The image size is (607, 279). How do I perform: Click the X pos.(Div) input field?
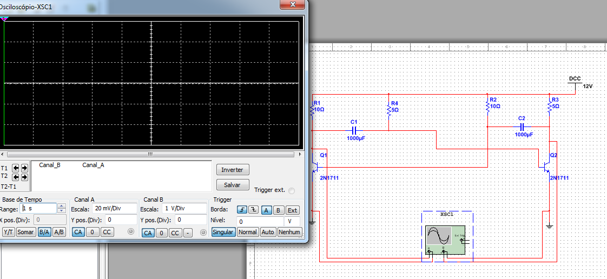point(50,220)
